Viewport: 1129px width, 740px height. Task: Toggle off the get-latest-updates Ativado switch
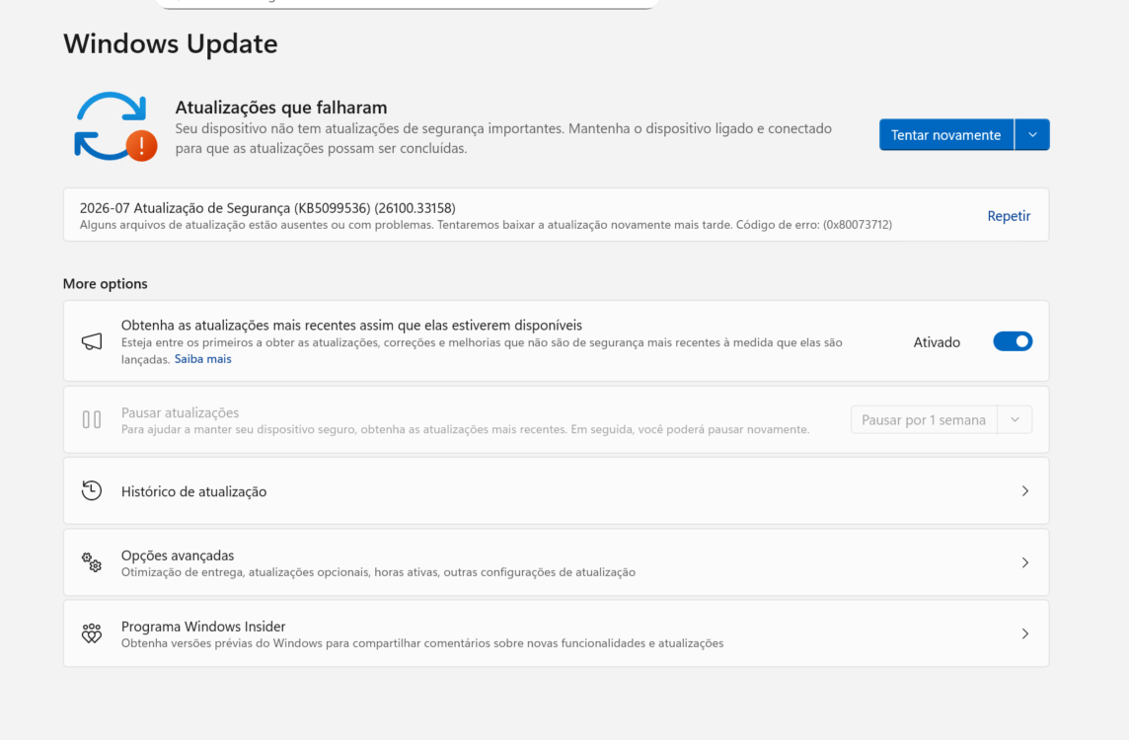click(x=1013, y=341)
